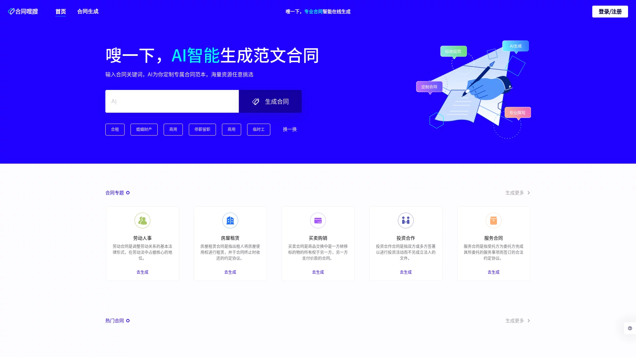Screen dimensions: 636x357
Task: Click the 投资合作 partnership icon
Action: pyautogui.click(x=406, y=220)
